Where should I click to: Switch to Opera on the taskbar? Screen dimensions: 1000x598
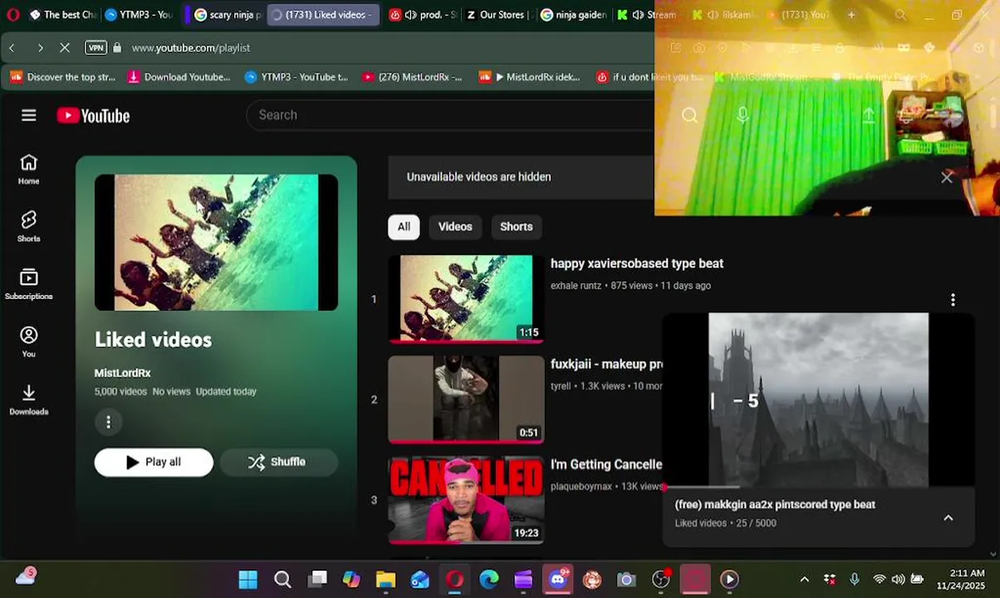click(x=454, y=579)
